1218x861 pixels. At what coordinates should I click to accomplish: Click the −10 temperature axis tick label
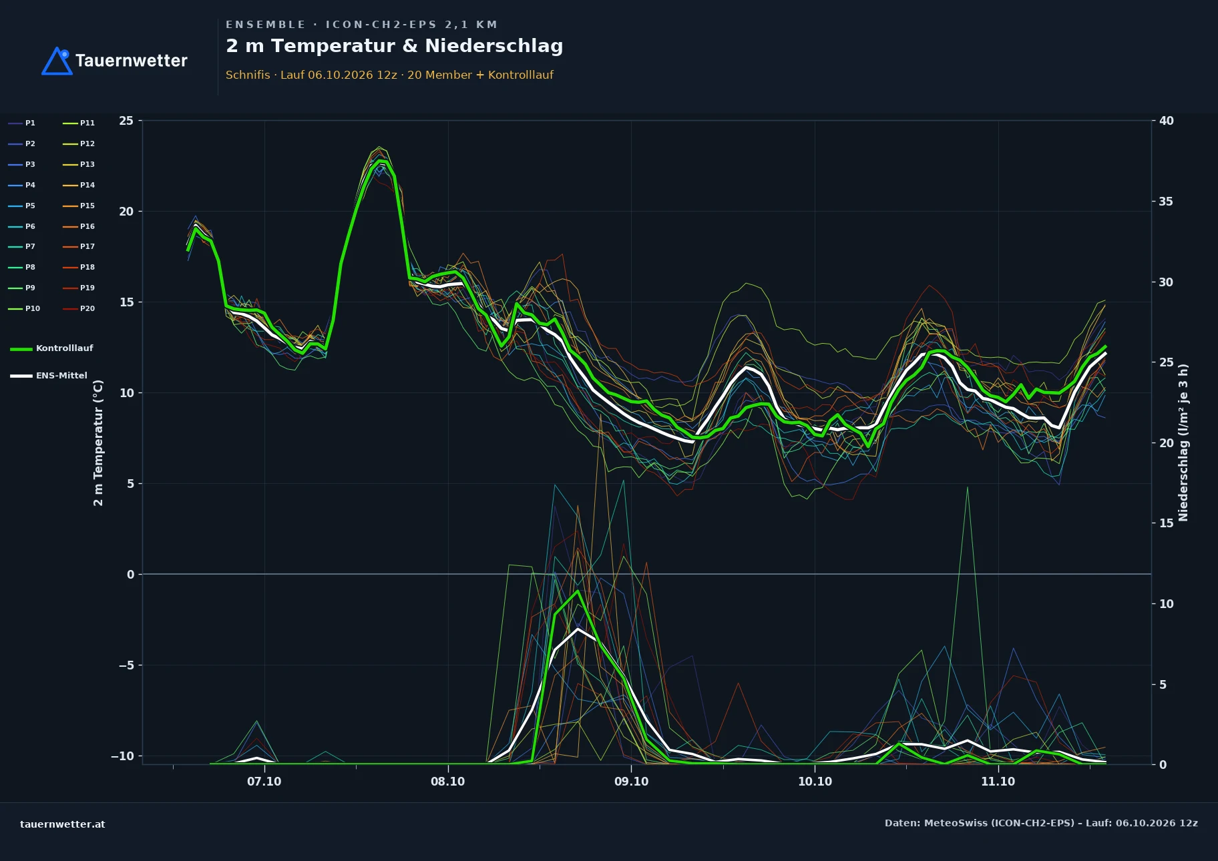coord(122,756)
